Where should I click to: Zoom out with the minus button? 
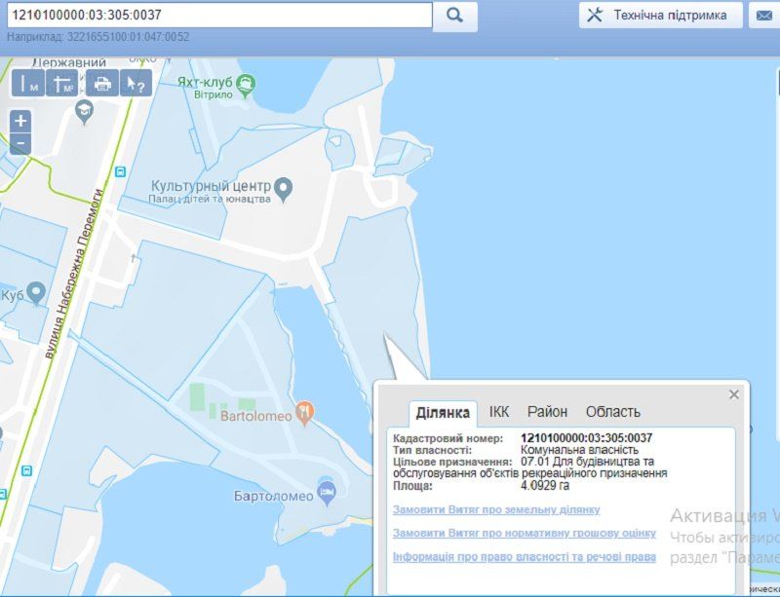(20, 144)
